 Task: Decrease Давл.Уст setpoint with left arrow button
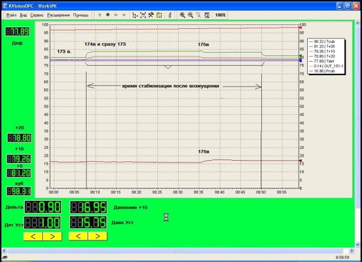tap(78, 236)
